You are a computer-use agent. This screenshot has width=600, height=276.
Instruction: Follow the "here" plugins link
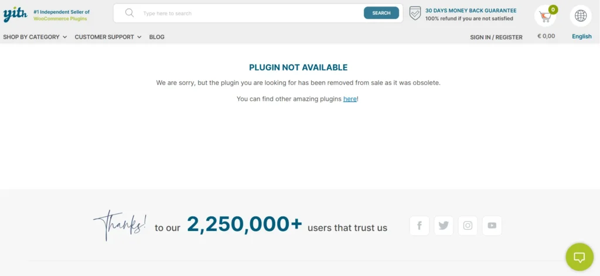point(350,99)
